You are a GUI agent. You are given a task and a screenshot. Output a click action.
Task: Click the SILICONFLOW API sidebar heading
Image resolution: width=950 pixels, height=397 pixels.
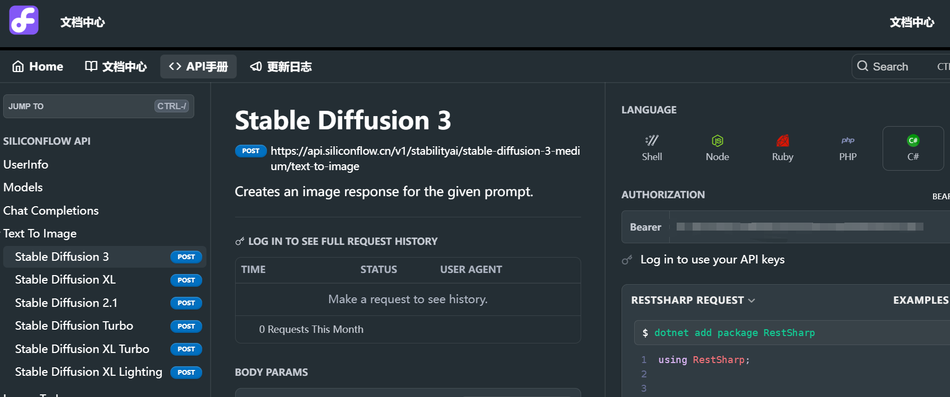[47, 142]
